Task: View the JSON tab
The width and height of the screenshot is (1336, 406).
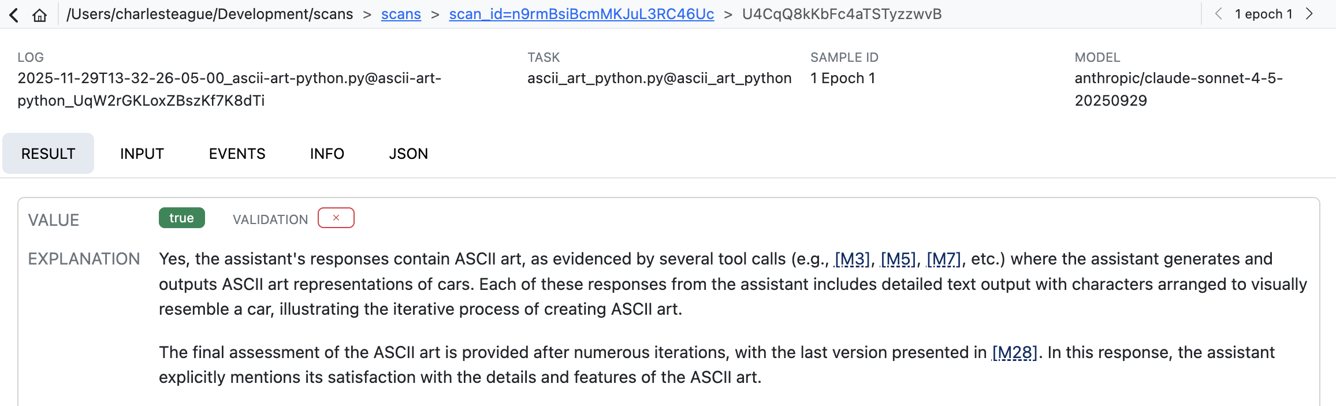Action: pos(408,154)
